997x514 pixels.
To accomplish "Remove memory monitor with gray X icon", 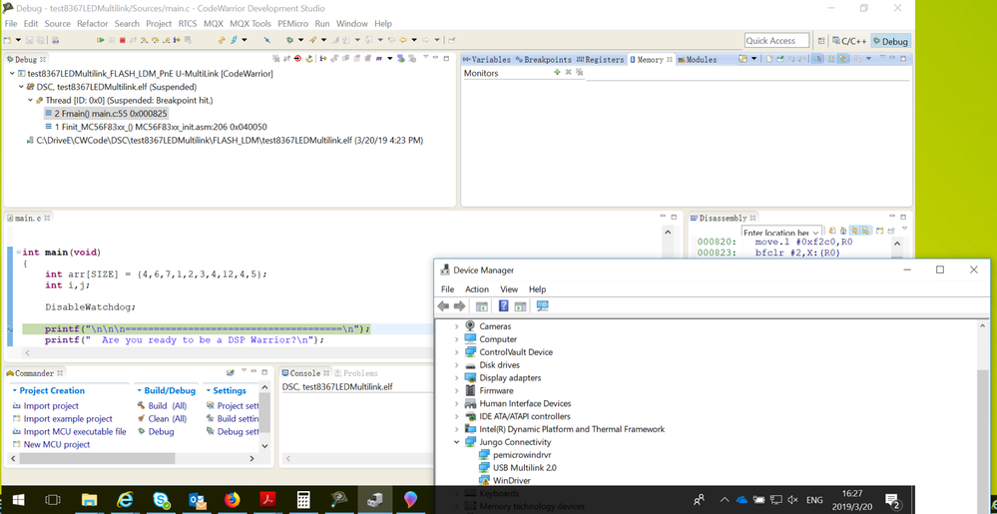I will pos(569,72).
